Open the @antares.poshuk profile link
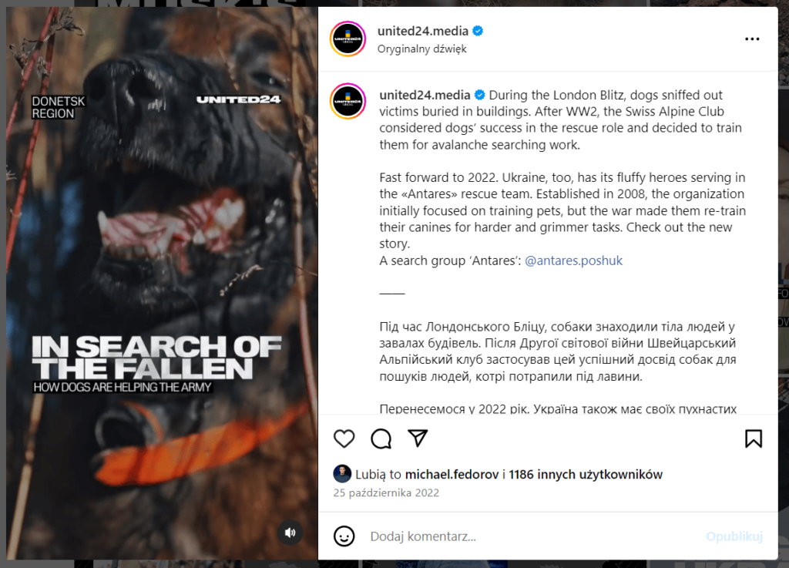 (573, 260)
